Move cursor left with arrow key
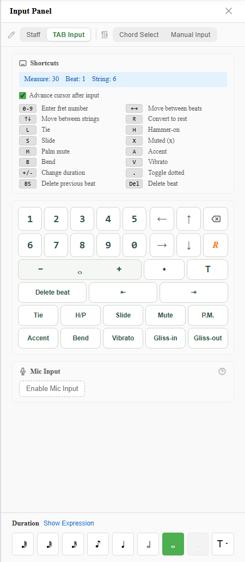245x562 pixels. click(162, 218)
